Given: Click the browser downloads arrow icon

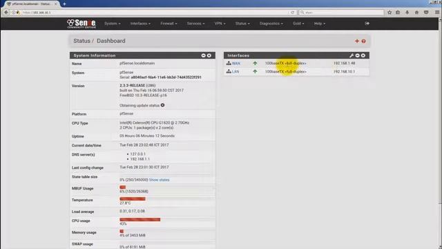Looking at the screenshot, I should tap(407, 12).
